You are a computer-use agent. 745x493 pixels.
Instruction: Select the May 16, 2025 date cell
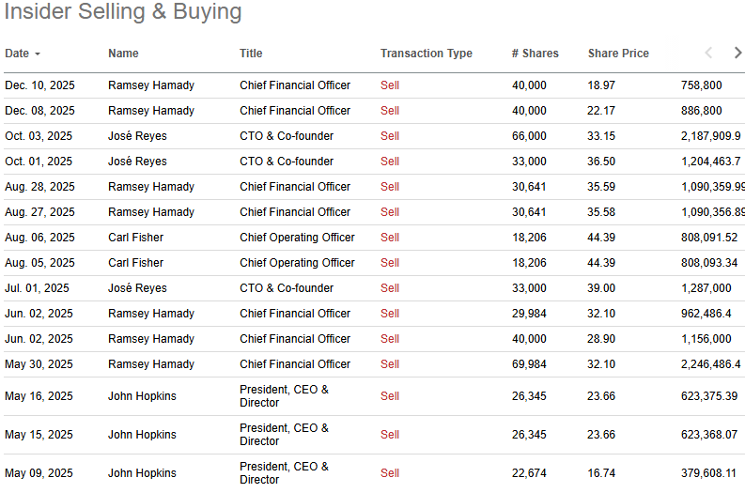click(39, 396)
